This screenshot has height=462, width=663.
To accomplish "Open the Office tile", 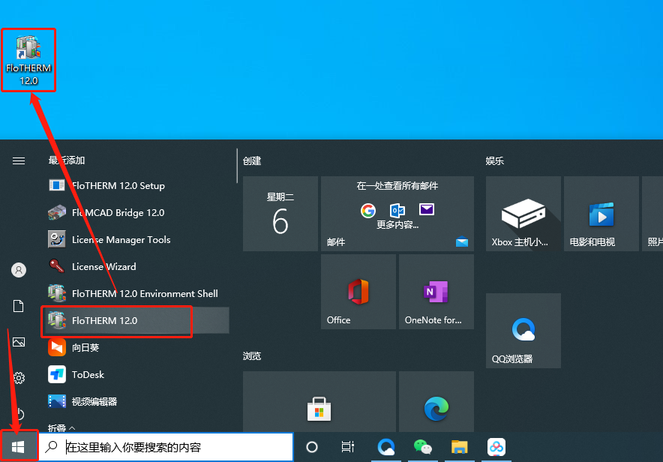I will coord(358,292).
